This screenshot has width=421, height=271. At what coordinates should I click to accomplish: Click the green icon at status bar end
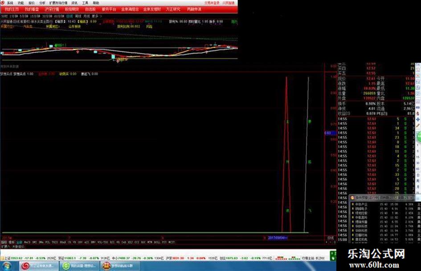pyautogui.click(x=333, y=255)
